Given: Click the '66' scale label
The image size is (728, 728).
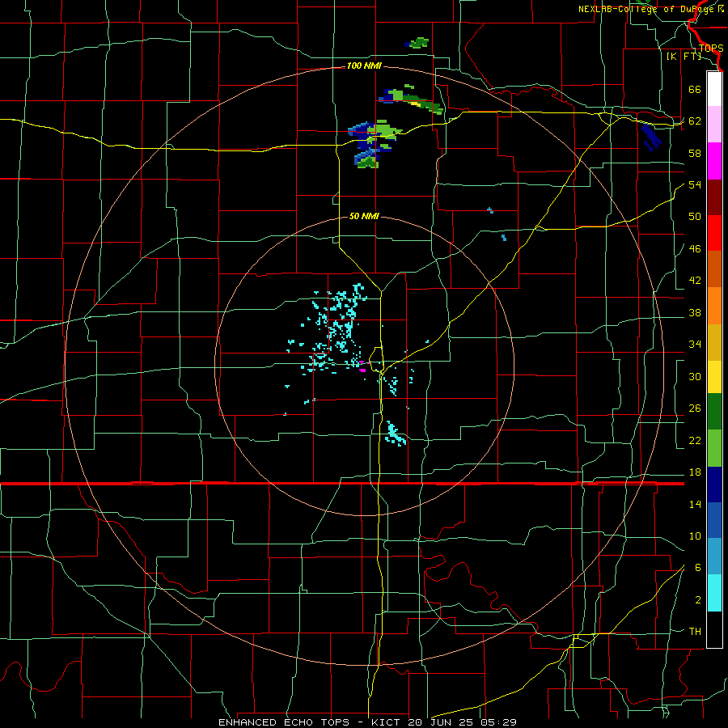Looking at the screenshot, I should click(x=695, y=90).
